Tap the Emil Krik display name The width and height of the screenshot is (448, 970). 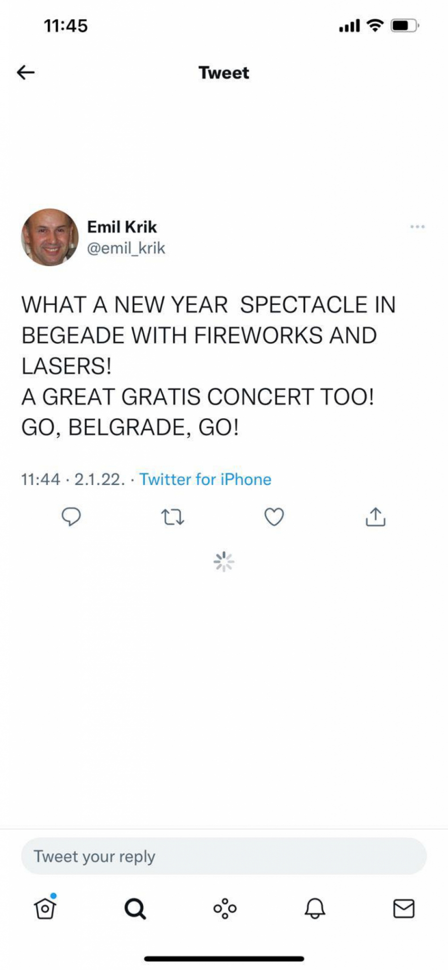122,227
